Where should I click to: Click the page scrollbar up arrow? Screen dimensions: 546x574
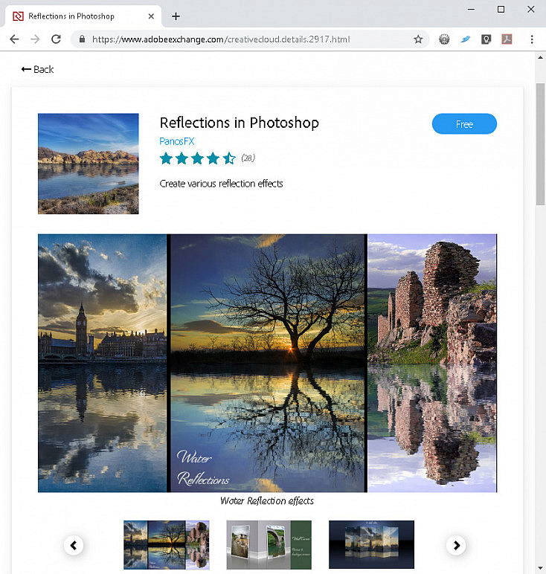click(x=541, y=57)
